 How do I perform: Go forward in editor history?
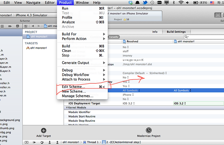[x=39, y=26]
